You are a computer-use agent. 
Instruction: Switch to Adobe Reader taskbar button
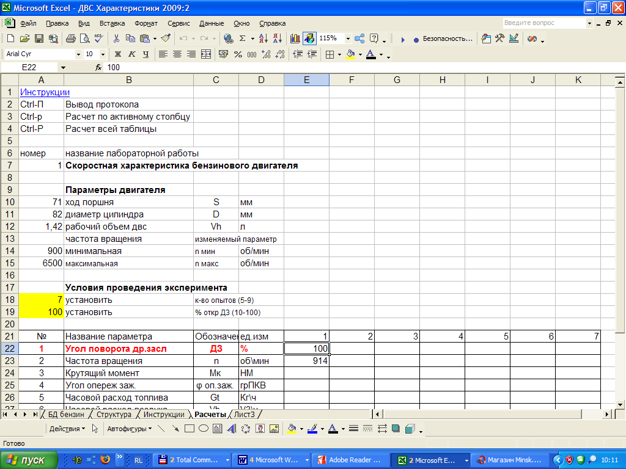350,460
